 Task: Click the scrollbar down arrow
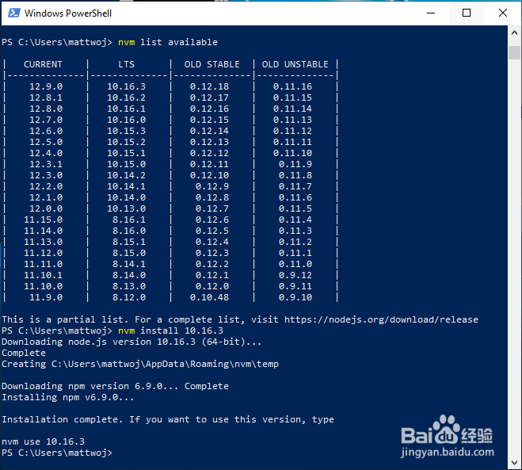pos(514,463)
